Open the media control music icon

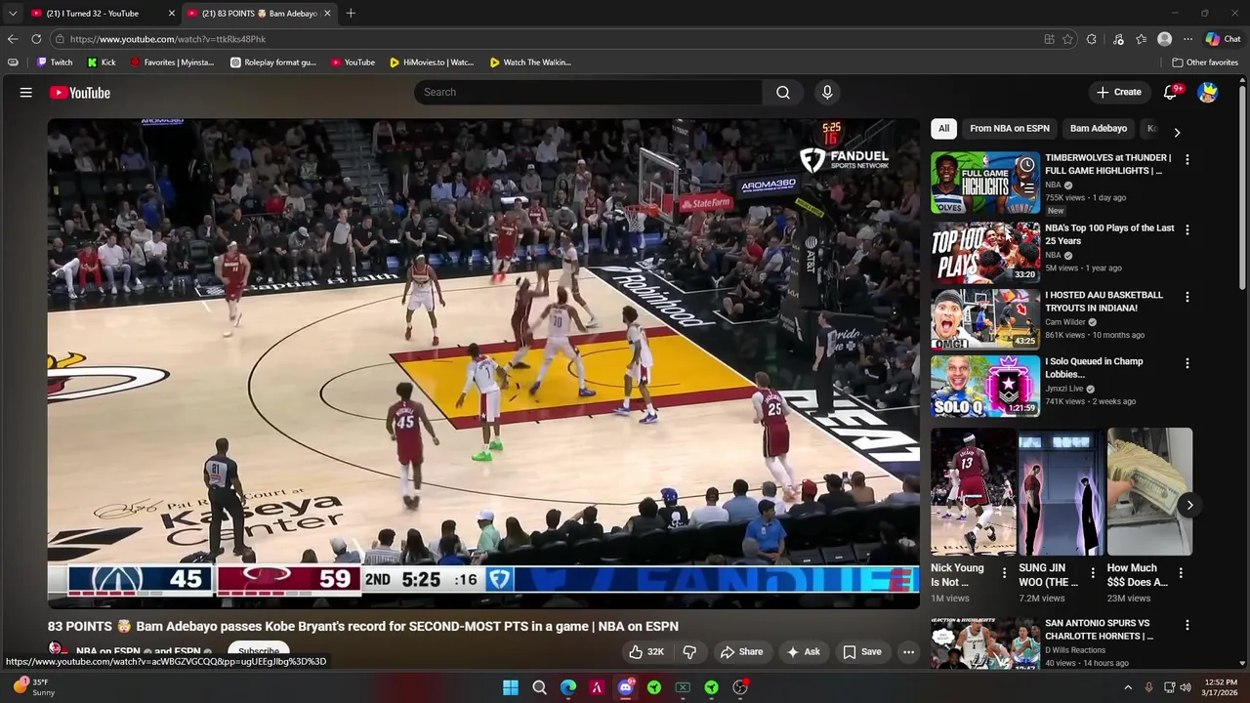[x=1118, y=39]
